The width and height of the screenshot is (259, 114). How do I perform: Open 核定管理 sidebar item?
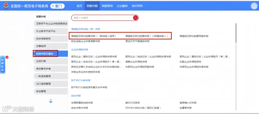[x=51, y=91]
